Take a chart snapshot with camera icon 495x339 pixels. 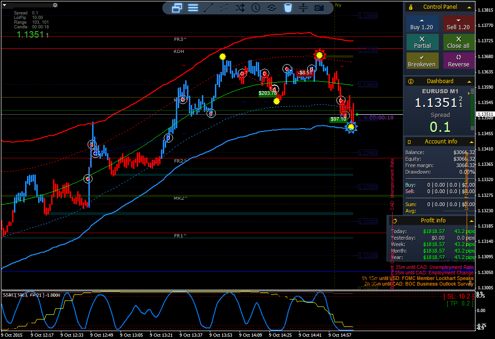point(319,8)
